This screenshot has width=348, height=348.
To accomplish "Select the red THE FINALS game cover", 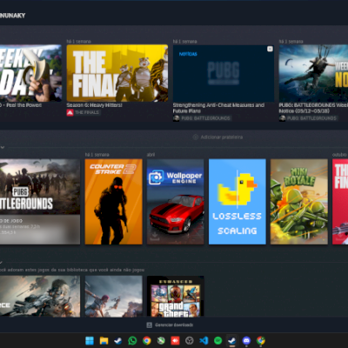I will 340,202.
